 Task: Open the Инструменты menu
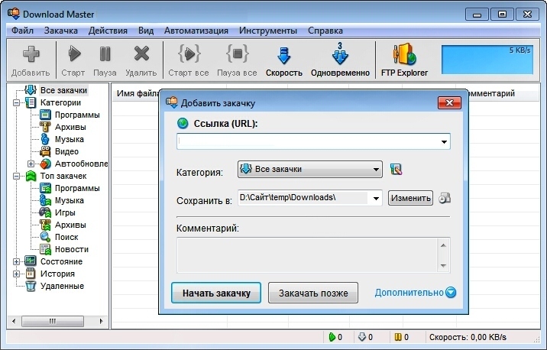[x=267, y=31]
